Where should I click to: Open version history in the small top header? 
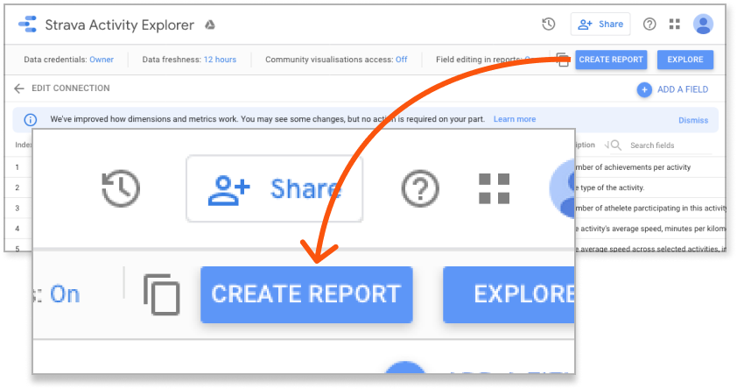549,24
